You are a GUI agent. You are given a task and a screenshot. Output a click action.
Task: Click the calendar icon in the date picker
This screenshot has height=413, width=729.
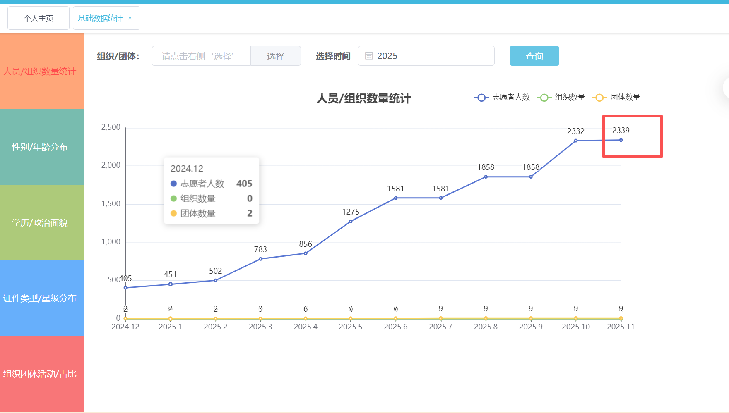369,55
